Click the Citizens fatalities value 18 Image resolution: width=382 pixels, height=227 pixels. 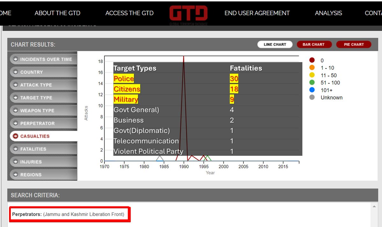point(234,89)
